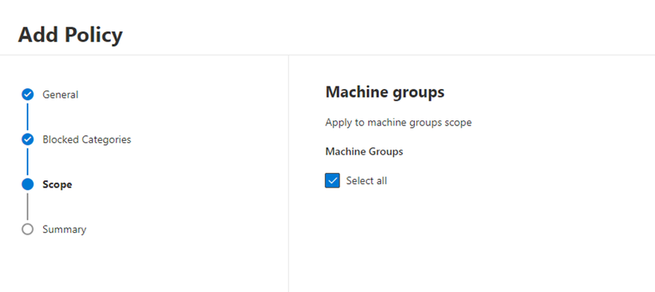The image size is (655, 292).
Task: Click the Apply to machine groups scope text
Action: pyautogui.click(x=399, y=123)
